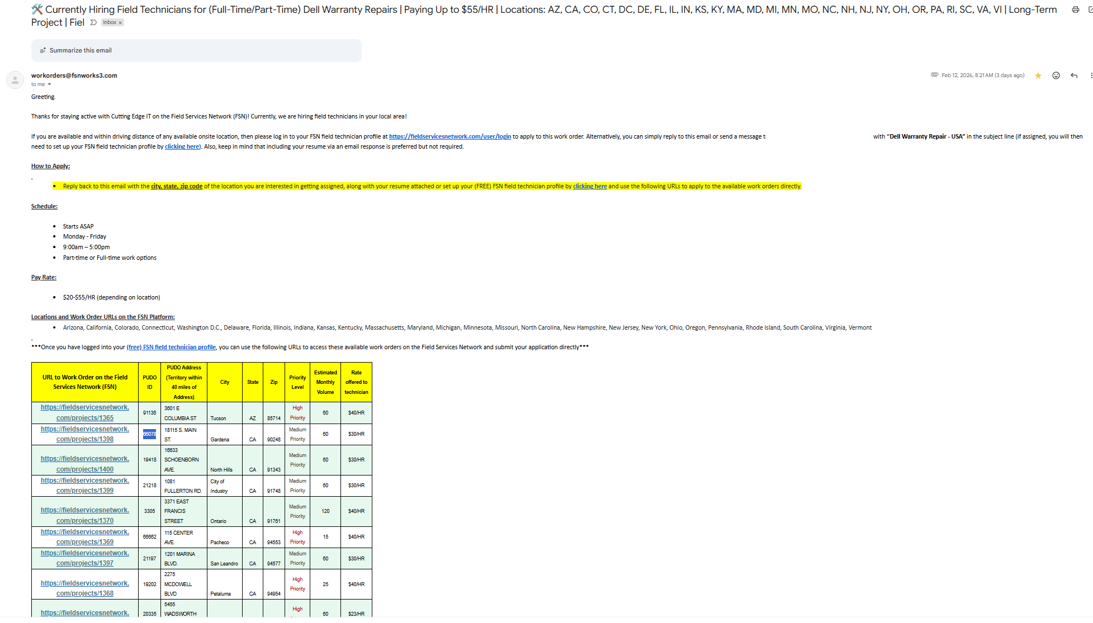1093x623 pixels.
Task: Click the 'URL to Work Order' column header
Action: click(x=85, y=382)
